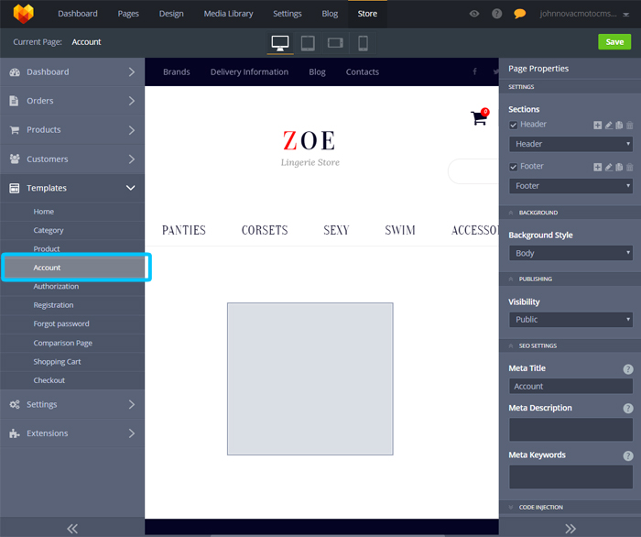The image size is (641, 537).
Task: Save the page with the green button
Action: 614,42
